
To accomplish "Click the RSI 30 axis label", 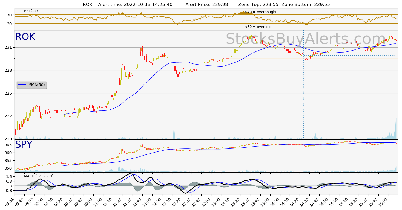I will [x=9, y=24].
